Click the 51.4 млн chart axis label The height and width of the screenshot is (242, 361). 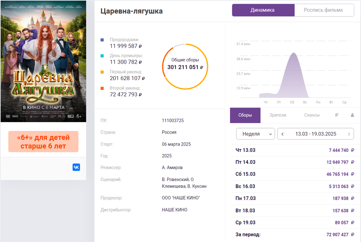click(x=243, y=44)
